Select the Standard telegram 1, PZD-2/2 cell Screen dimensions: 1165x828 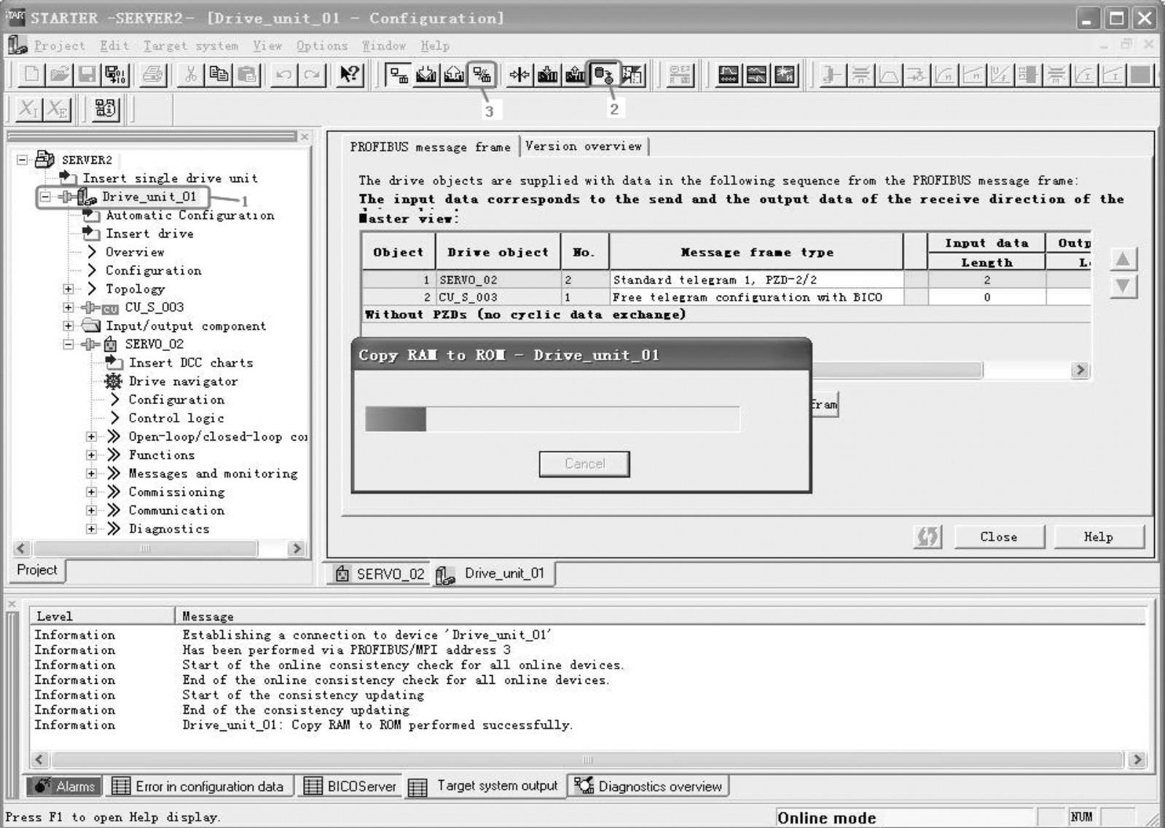click(x=756, y=280)
